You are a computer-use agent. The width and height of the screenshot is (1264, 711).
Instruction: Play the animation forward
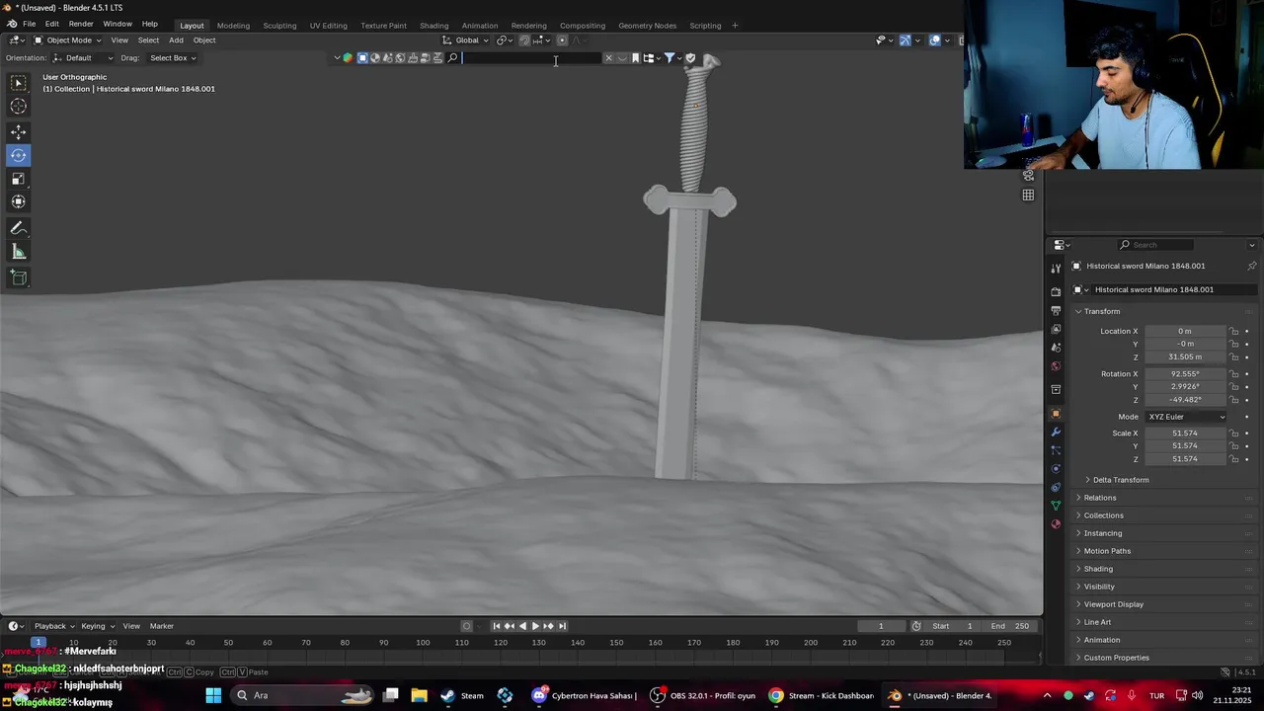(x=535, y=626)
